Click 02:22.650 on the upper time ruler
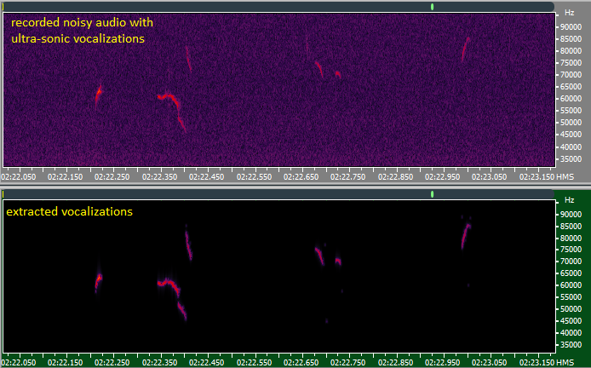591x368 pixels. tap(301, 176)
